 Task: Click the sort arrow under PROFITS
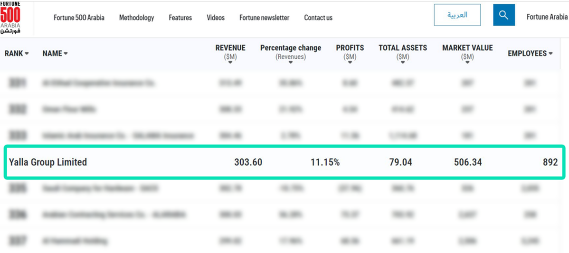350,63
